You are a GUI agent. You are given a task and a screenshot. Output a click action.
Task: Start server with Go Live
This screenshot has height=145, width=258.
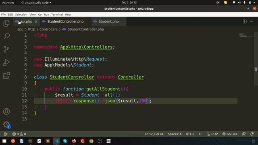click(230, 134)
